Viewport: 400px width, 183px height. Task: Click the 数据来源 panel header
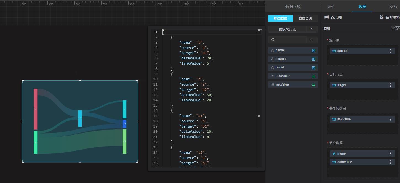(293, 7)
